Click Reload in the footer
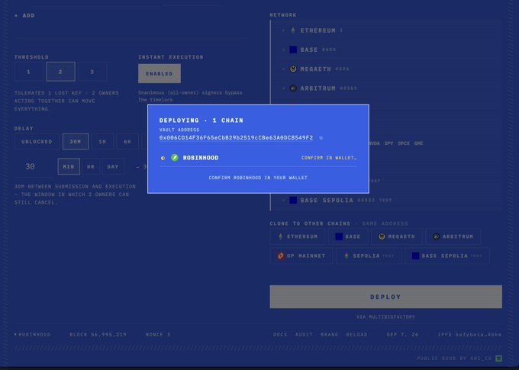 [356, 335]
